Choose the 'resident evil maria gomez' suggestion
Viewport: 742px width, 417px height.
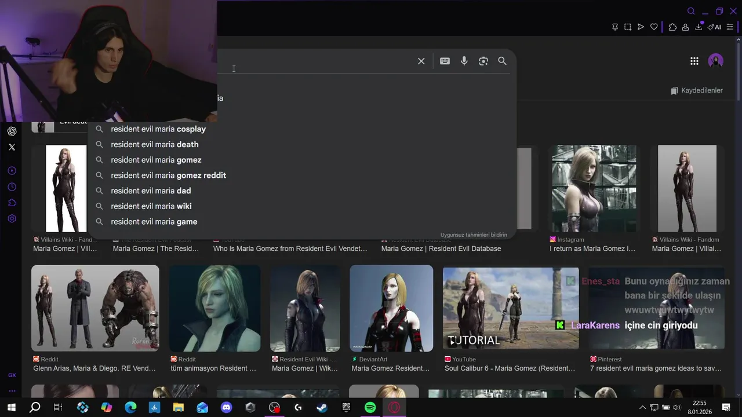[x=303, y=160]
